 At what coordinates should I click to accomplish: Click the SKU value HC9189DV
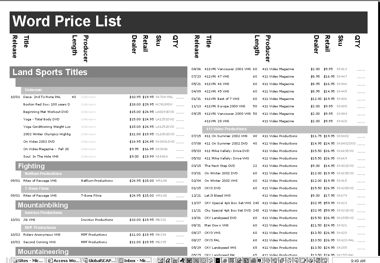[164, 105]
